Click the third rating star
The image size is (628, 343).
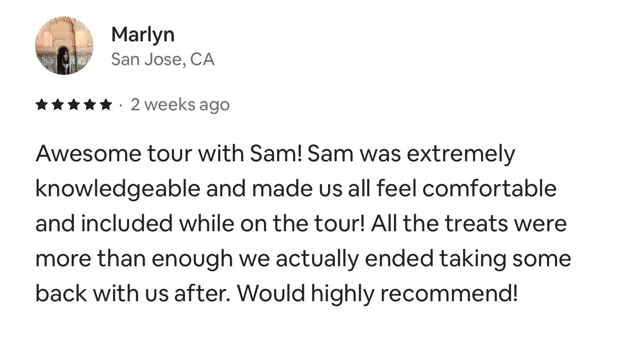pyautogui.click(x=73, y=104)
